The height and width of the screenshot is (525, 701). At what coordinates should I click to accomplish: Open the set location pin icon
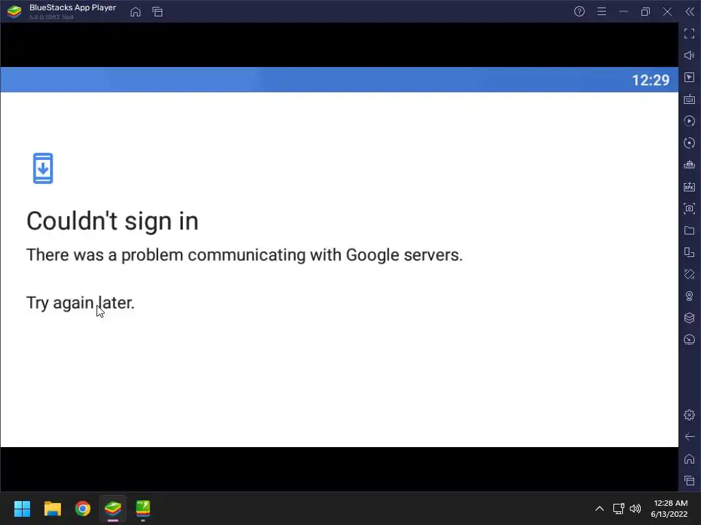(x=689, y=296)
